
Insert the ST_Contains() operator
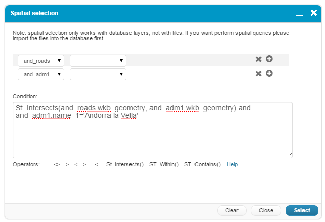(x=202, y=165)
